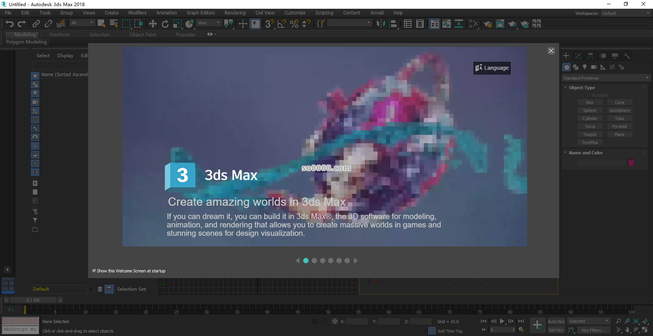Open the Modify panel tab icon
This screenshot has width=653, height=336.
(x=578, y=56)
